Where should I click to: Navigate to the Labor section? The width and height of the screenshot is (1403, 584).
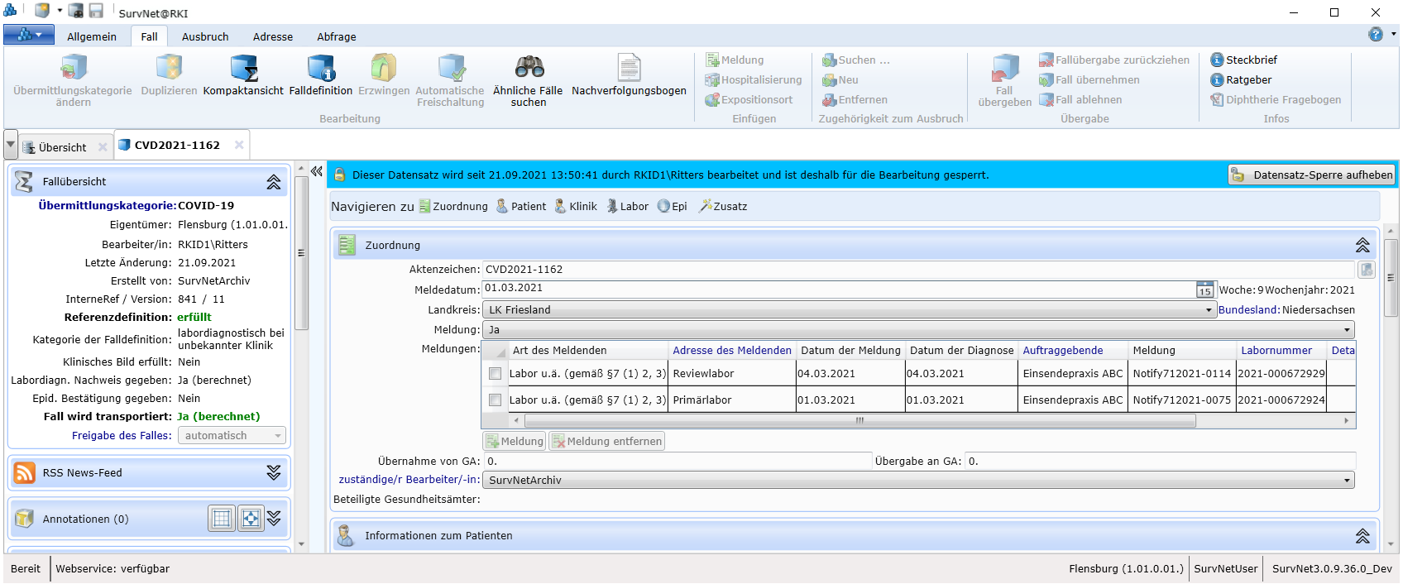point(627,207)
